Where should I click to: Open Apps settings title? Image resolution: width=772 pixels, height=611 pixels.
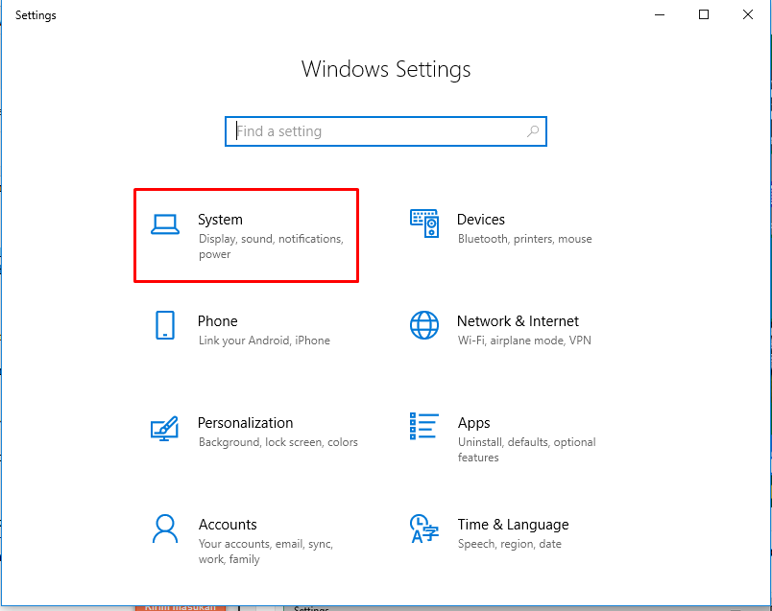pyautogui.click(x=474, y=424)
